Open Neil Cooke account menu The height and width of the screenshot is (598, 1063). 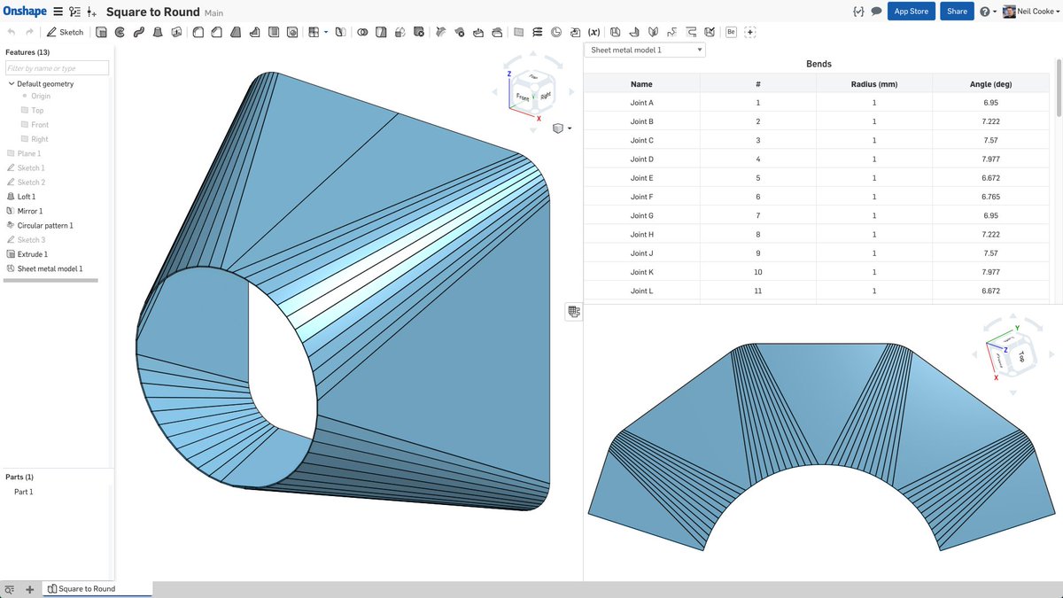point(1032,12)
